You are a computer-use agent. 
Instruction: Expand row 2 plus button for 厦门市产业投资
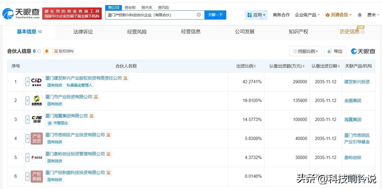tap(27, 100)
